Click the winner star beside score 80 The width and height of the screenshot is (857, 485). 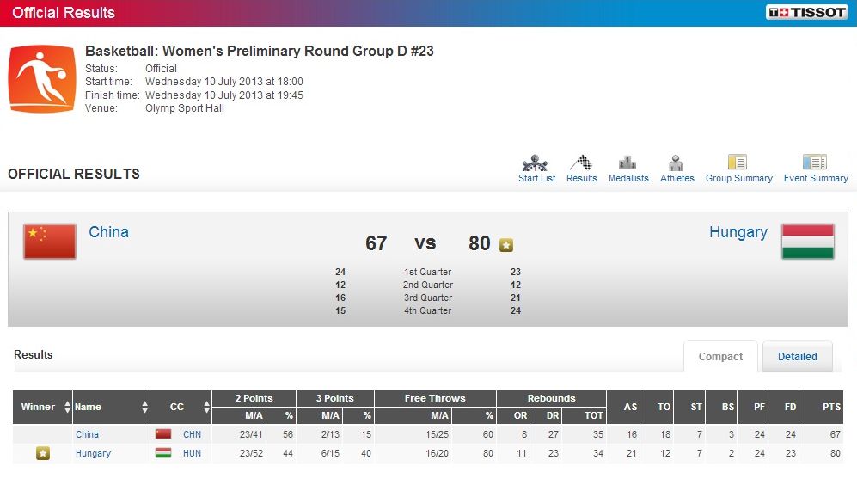(x=506, y=245)
